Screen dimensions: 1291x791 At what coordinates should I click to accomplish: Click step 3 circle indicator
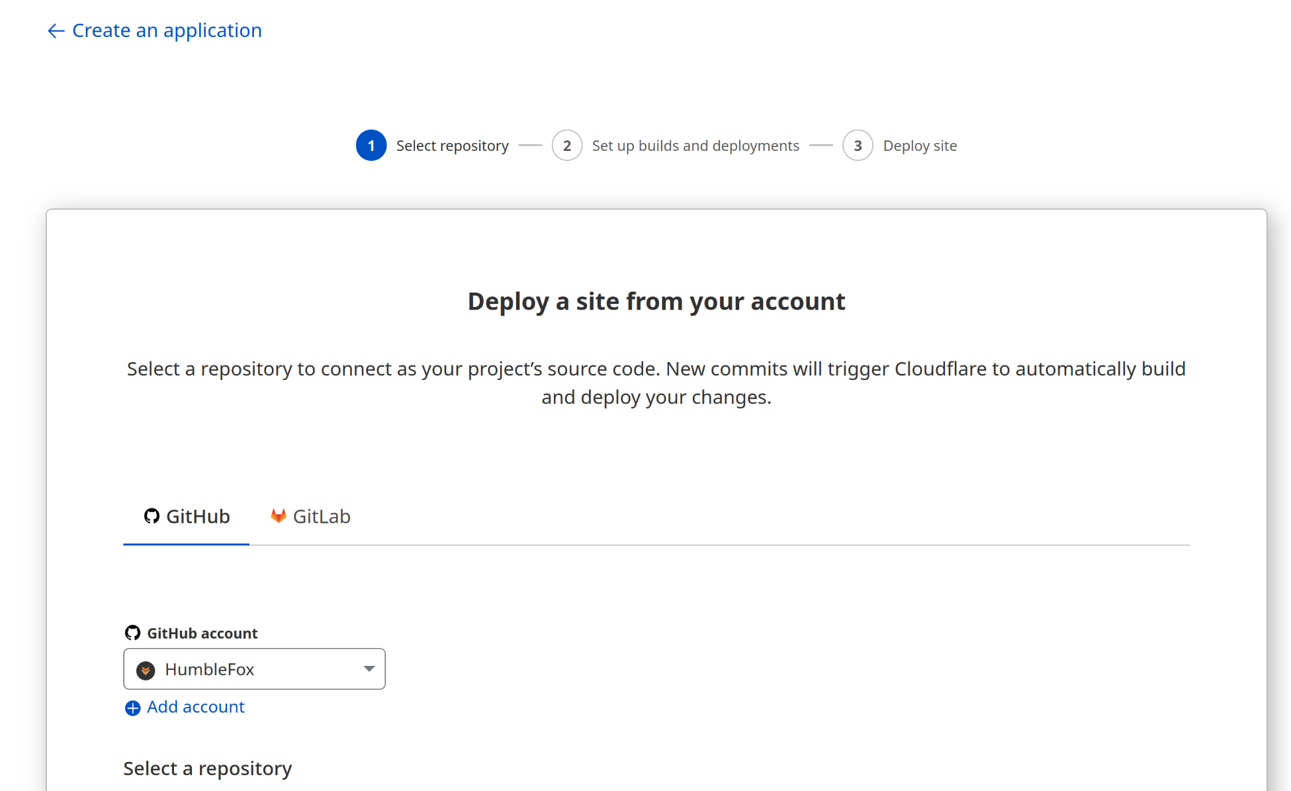click(858, 146)
